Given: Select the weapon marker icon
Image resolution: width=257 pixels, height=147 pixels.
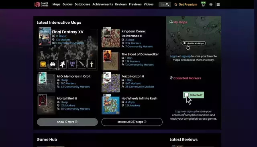Looking at the screenshot, I should pos(82,64).
